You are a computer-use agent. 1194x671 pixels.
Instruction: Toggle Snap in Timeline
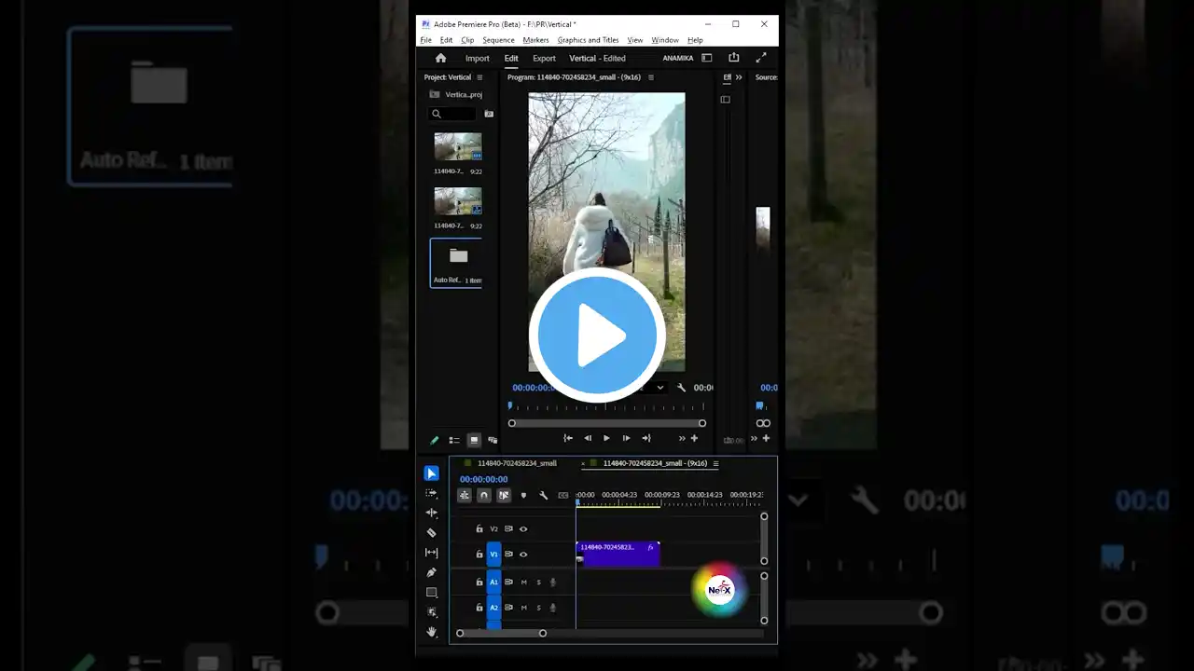(x=483, y=496)
